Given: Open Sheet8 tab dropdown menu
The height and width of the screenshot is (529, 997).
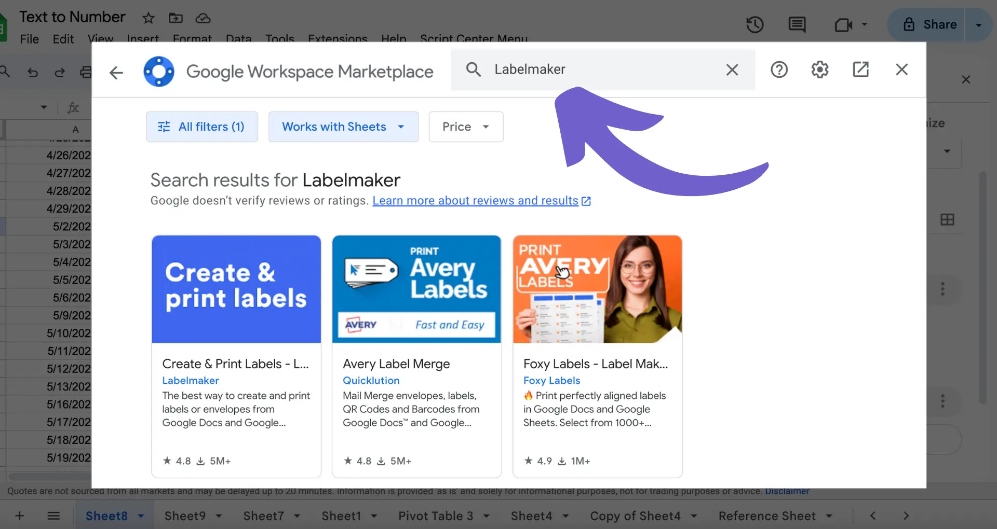Looking at the screenshot, I should 141,516.
